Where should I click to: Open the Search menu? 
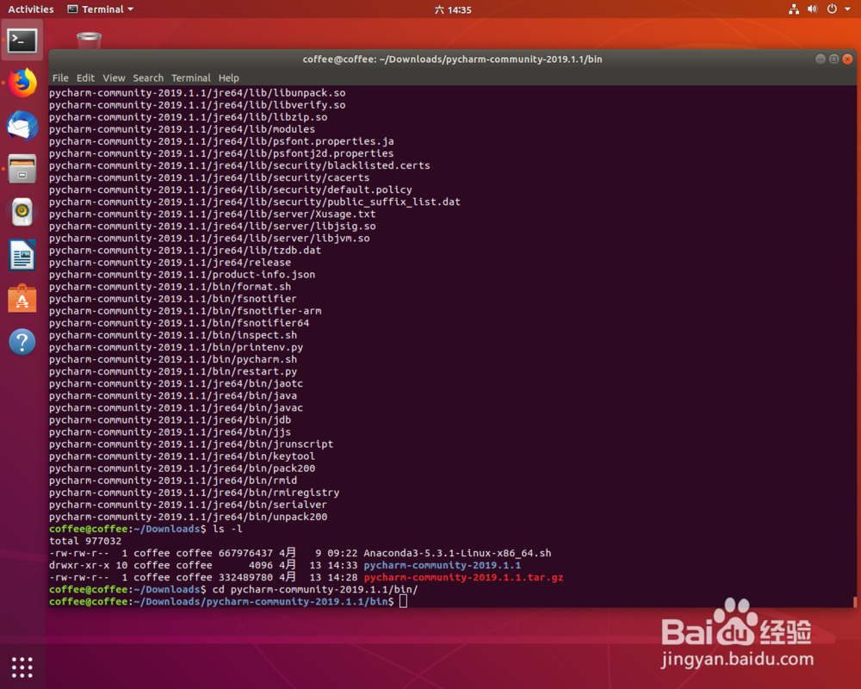click(x=148, y=78)
